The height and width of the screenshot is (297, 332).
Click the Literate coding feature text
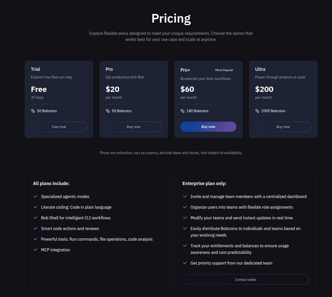click(x=76, y=207)
